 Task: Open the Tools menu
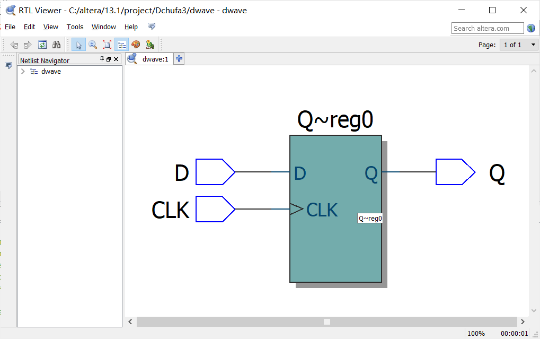click(75, 27)
